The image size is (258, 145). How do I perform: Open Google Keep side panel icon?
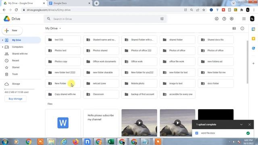pos(254,39)
